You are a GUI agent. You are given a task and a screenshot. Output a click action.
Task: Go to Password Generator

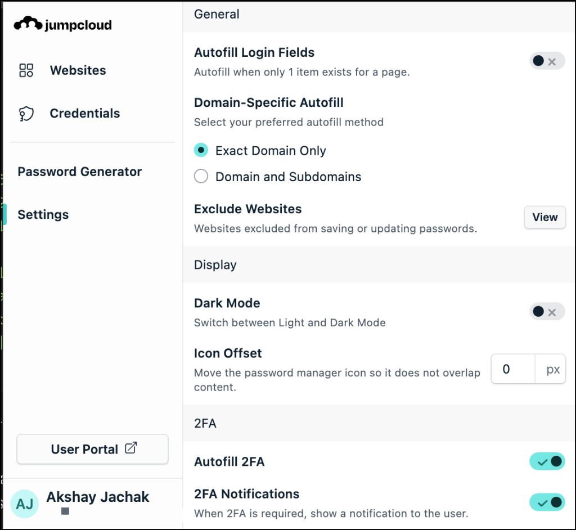pos(80,172)
